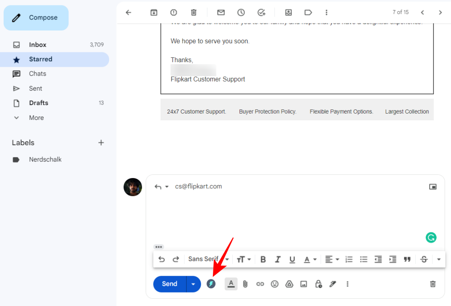Open the Send button's scheduling dropdown
Image resolution: width=451 pixels, height=306 pixels.
193,284
